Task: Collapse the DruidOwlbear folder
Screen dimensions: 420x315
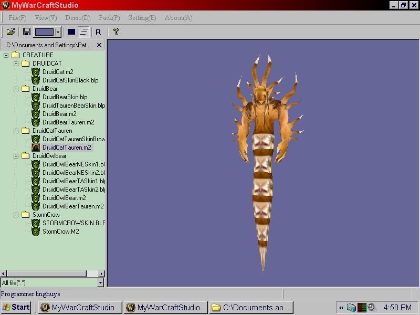Action: click(x=16, y=156)
